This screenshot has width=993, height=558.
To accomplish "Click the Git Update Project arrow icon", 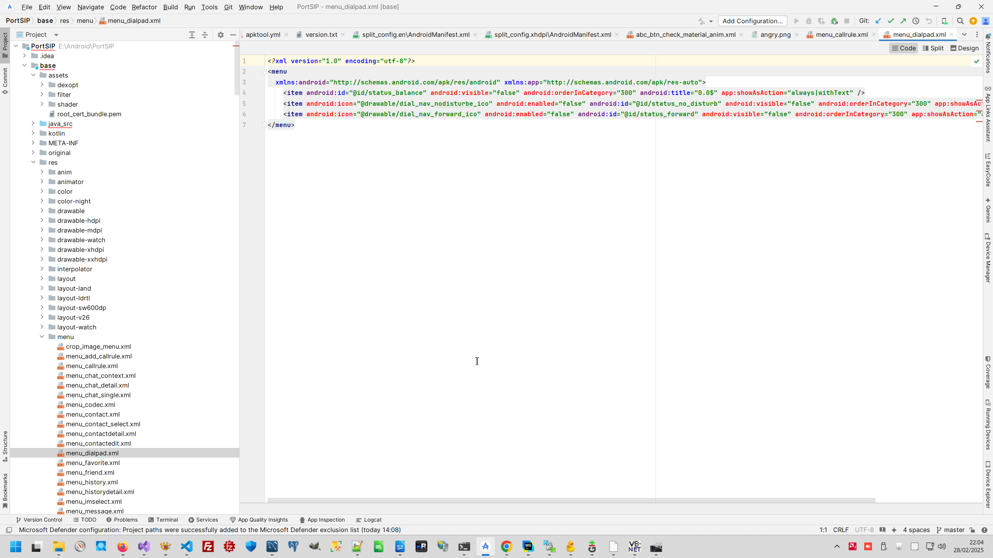I will [x=878, y=21].
